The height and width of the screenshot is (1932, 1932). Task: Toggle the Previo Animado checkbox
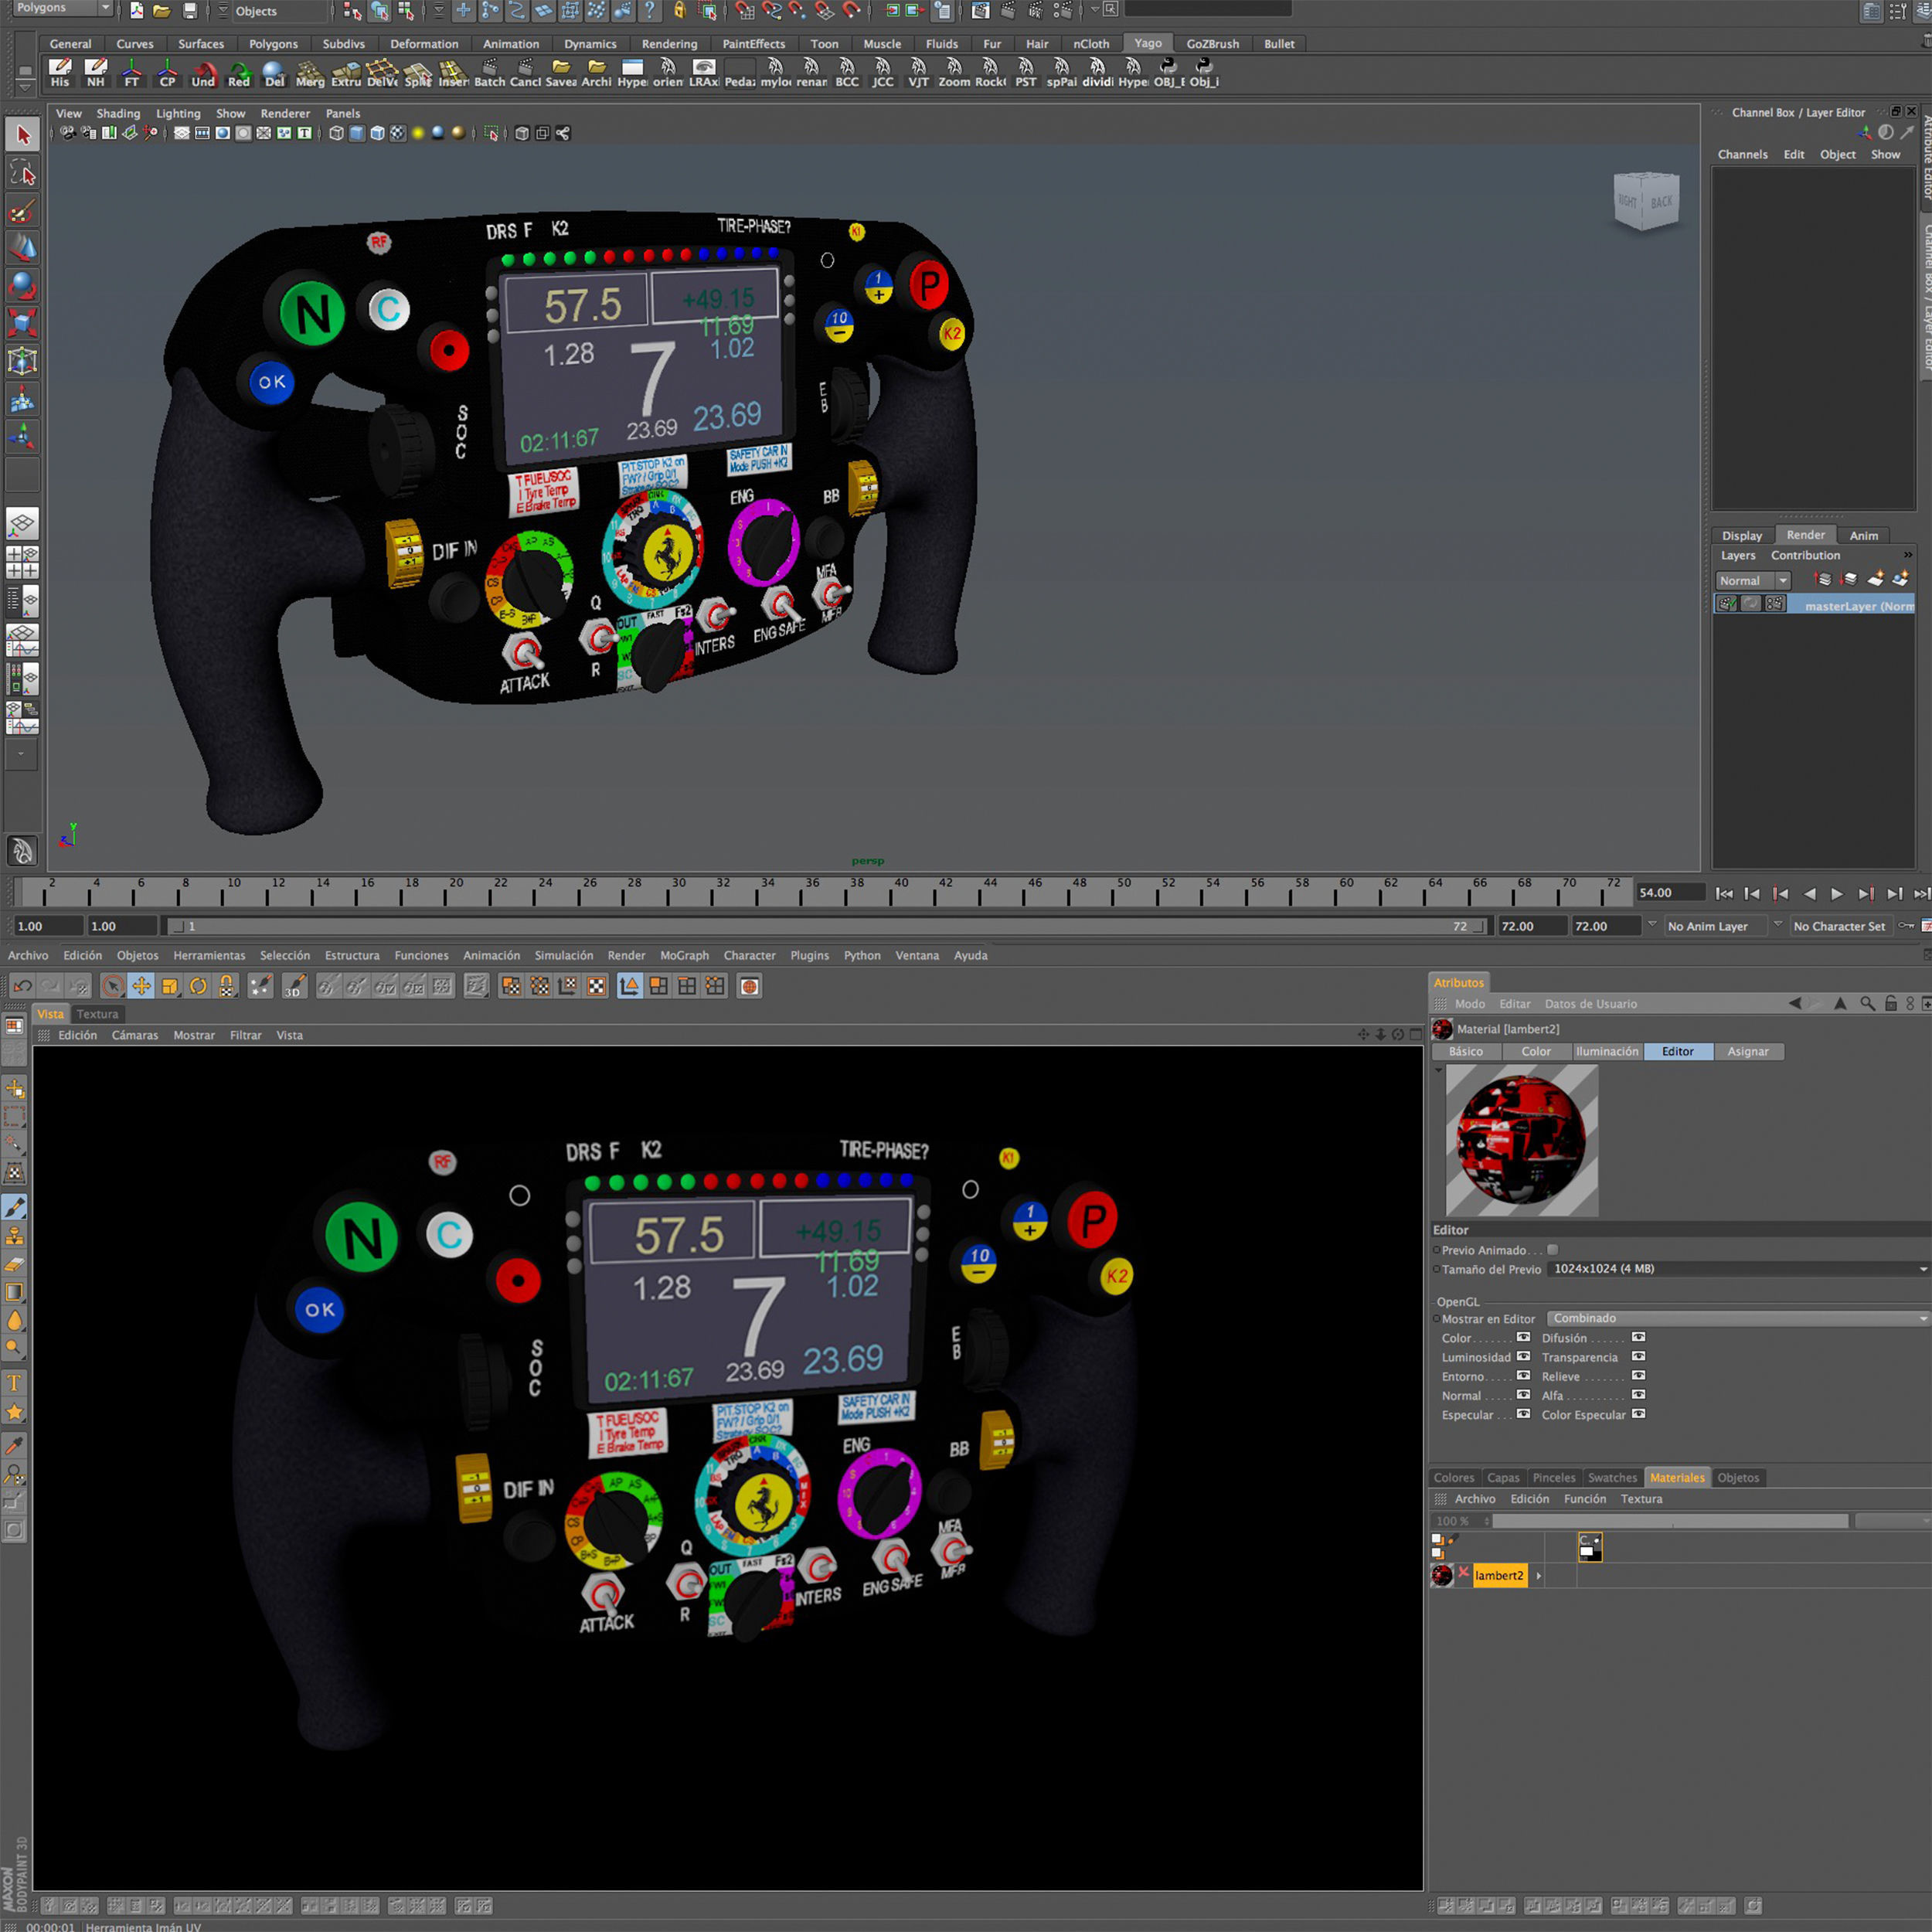click(x=1553, y=1250)
